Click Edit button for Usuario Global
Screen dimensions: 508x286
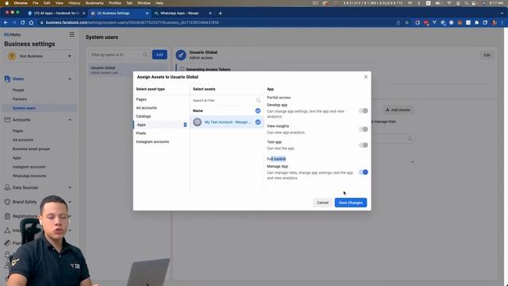[x=487, y=55]
